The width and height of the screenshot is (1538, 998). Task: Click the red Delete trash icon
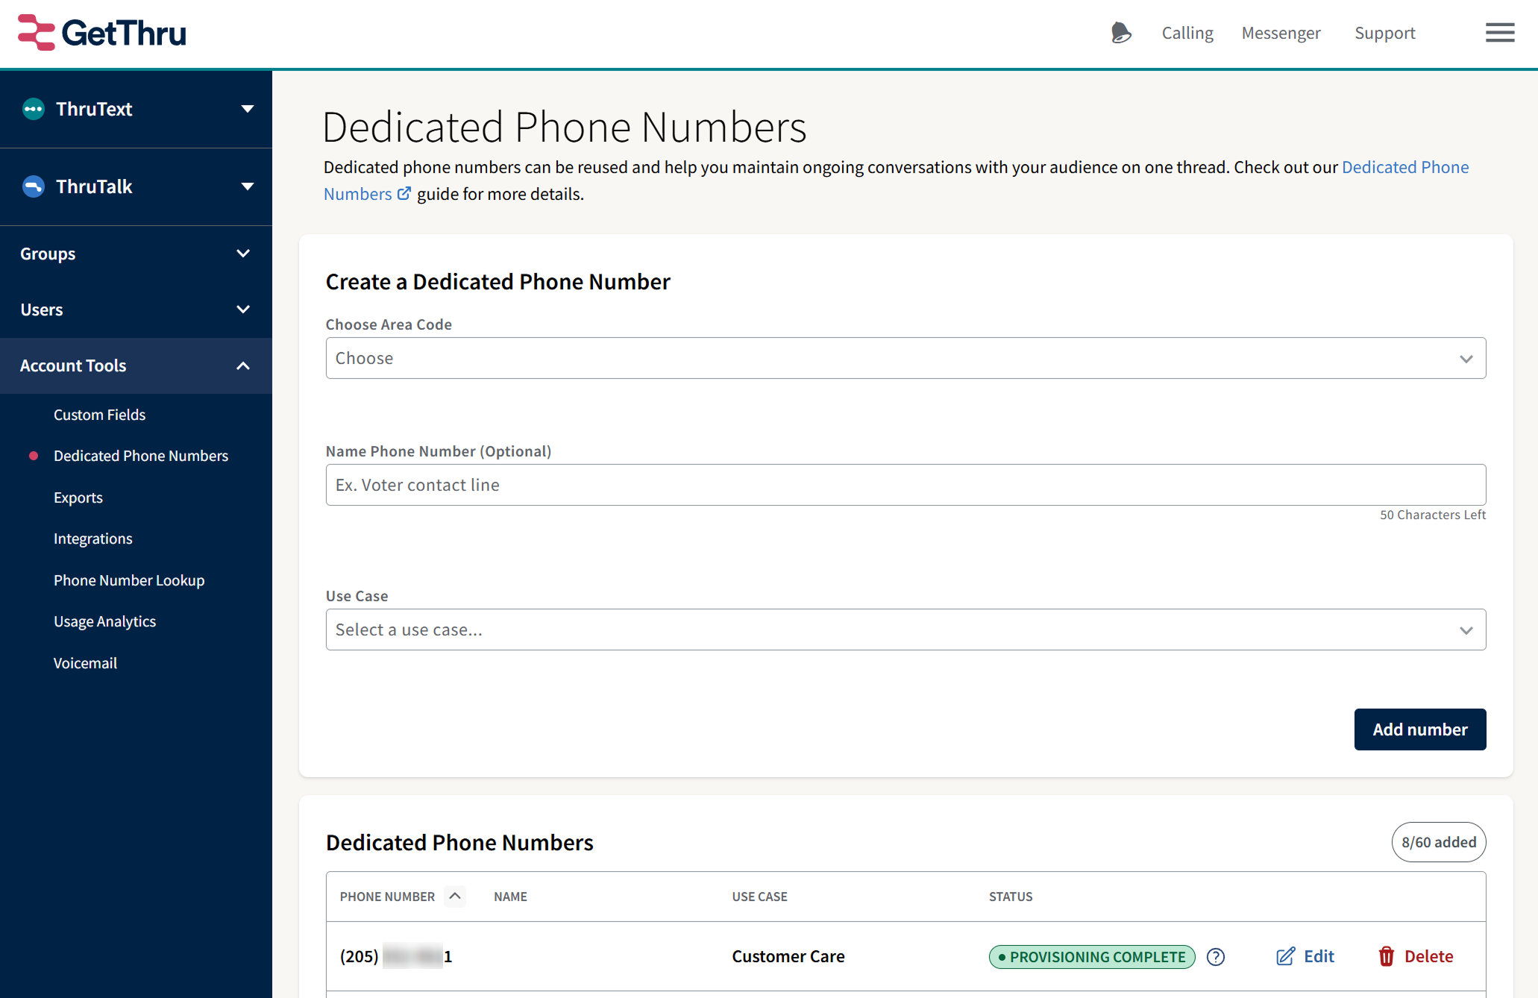(1387, 956)
